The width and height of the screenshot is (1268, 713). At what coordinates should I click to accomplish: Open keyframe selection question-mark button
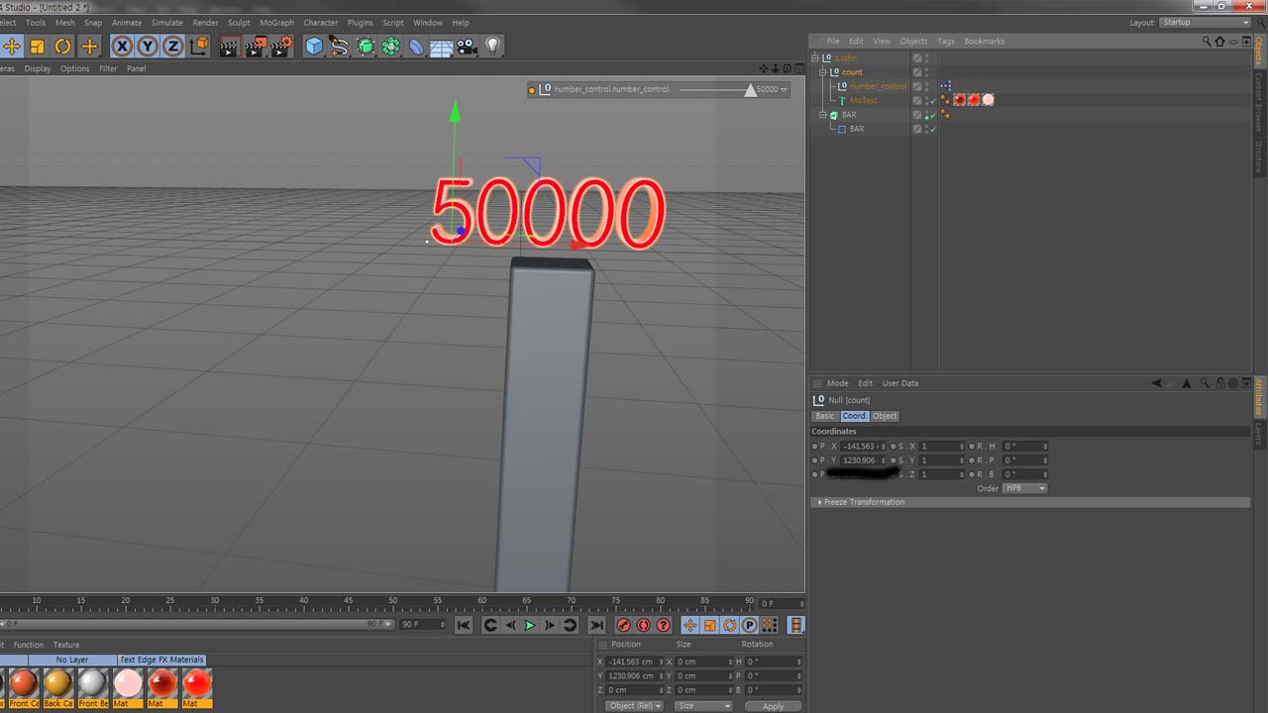click(x=664, y=625)
